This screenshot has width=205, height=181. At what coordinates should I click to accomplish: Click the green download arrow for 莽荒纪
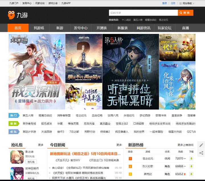click(191, 174)
